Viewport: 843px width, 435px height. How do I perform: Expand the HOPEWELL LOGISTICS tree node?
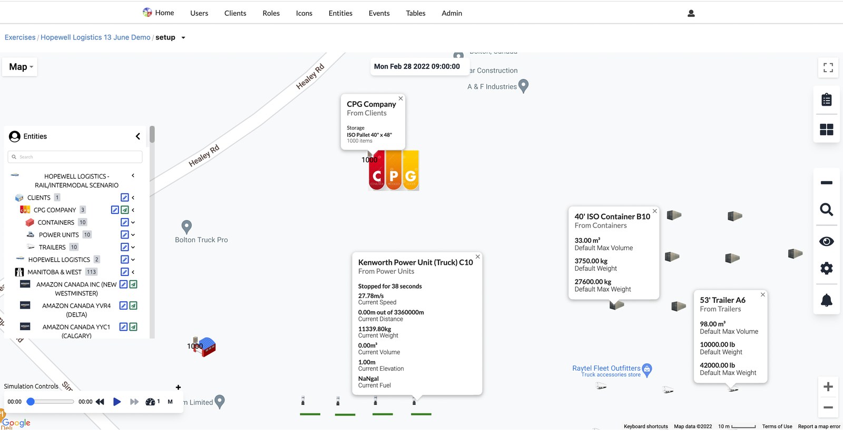pos(133,260)
